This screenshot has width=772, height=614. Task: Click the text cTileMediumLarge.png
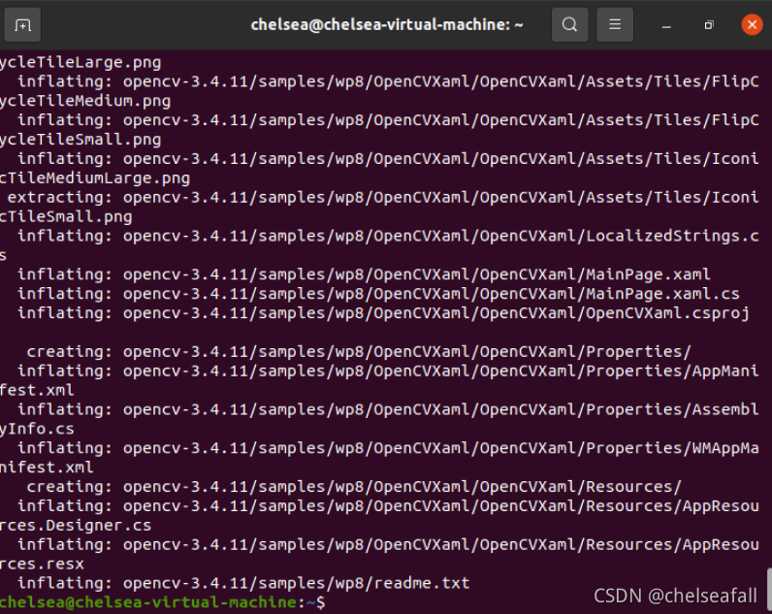pyautogui.click(x=95, y=178)
